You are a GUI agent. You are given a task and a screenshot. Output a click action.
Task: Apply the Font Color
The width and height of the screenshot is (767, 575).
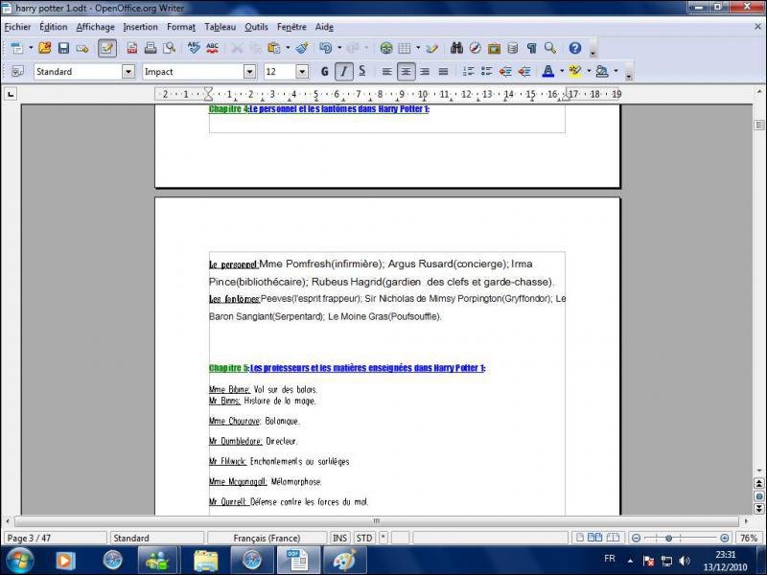(x=548, y=72)
